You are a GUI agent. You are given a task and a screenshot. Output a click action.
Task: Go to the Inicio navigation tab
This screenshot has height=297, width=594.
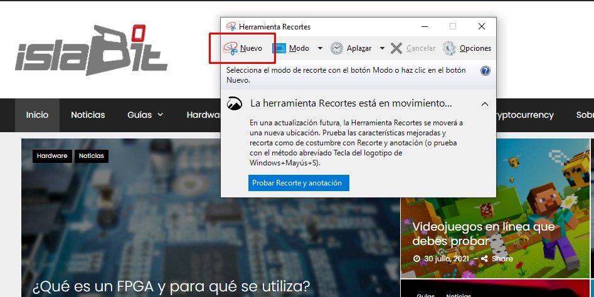pyautogui.click(x=37, y=115)
